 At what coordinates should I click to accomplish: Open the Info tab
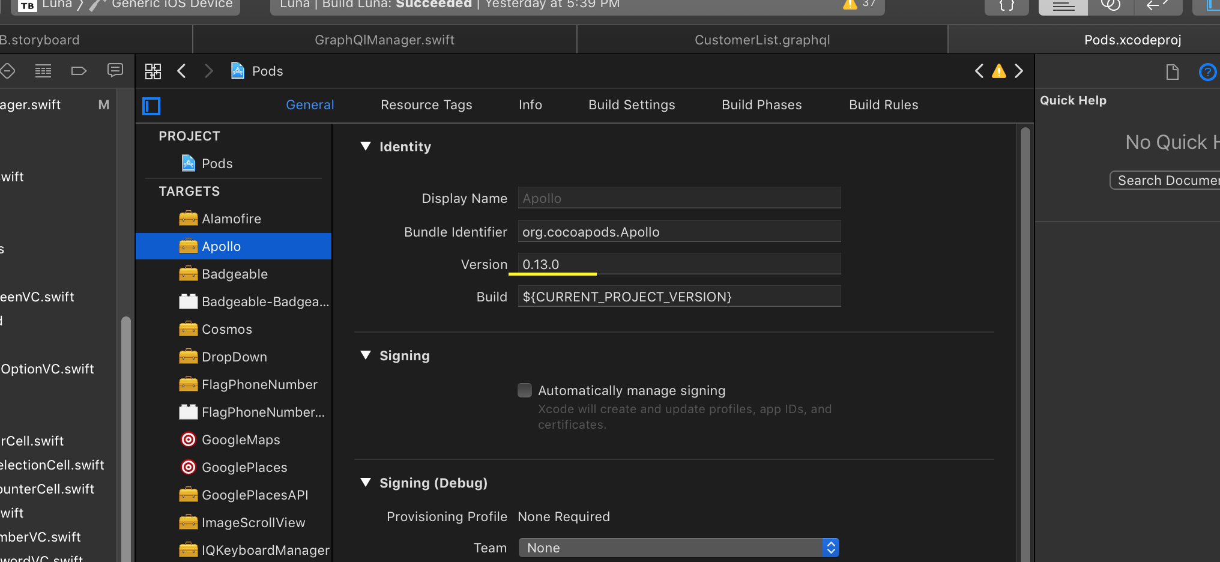click(530, 105)
